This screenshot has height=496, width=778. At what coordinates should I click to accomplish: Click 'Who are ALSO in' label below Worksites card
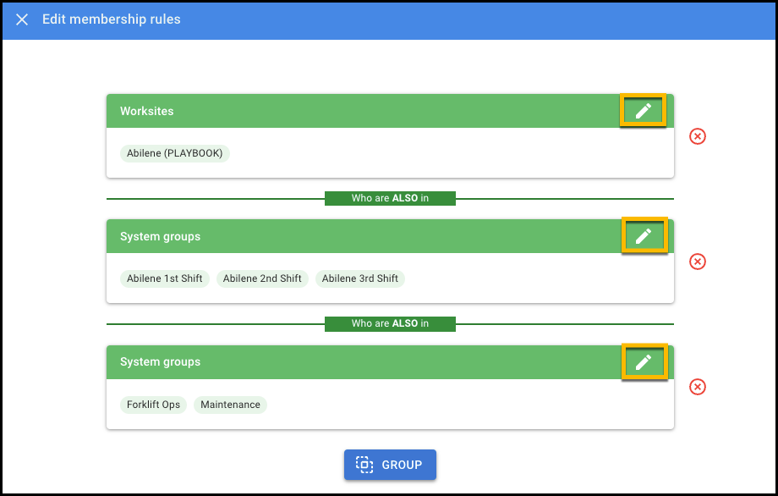390,199
